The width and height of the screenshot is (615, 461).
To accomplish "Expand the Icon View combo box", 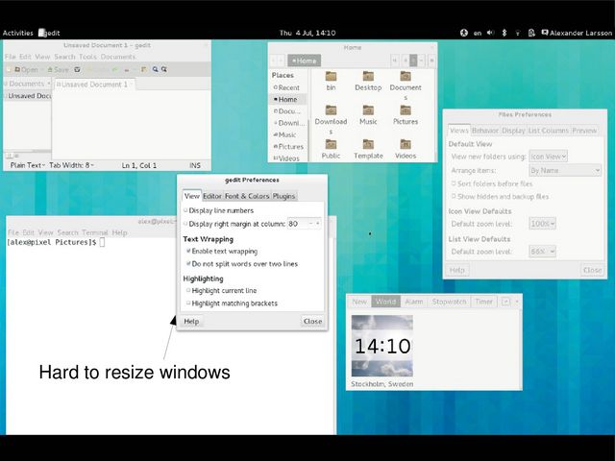I will tap(548, 157).
